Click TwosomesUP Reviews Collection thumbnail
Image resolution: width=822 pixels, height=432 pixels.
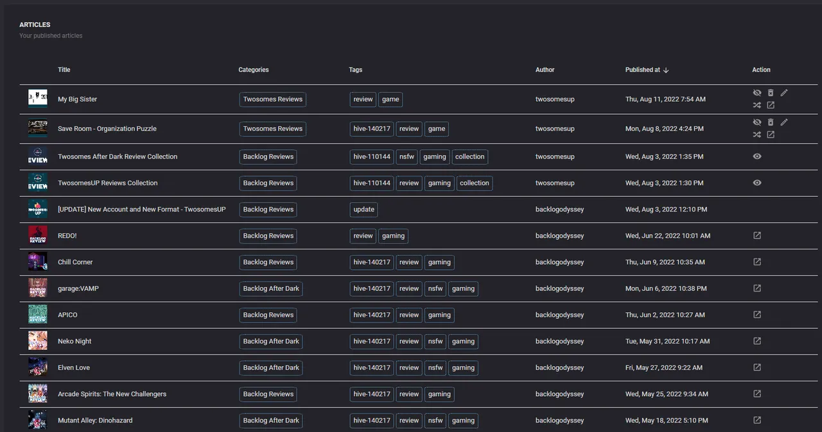click(x=38, y=183)
